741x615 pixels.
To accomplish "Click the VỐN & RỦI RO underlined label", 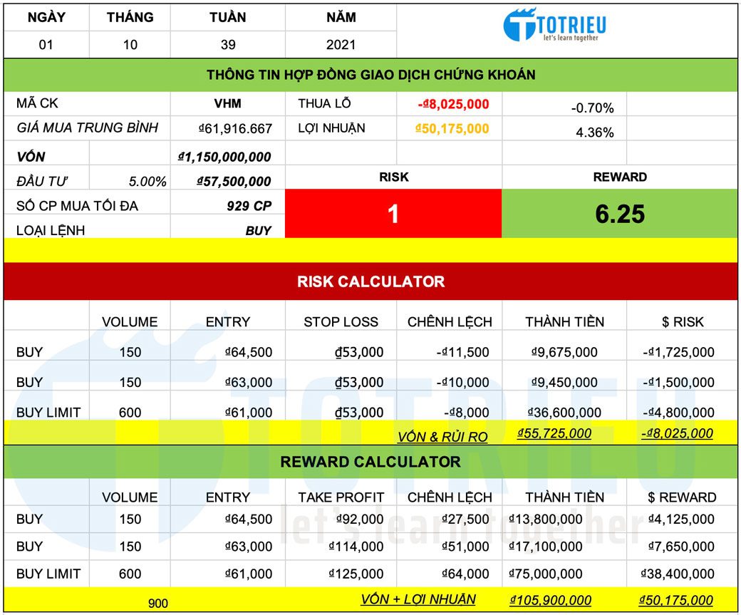I will point(442,437).
